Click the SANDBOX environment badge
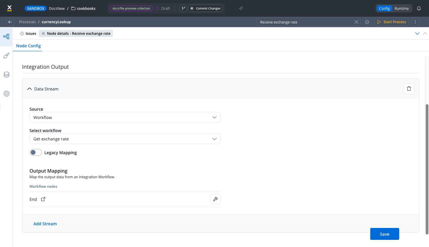This screenshot has height=247, width=429. coord(36,8)
